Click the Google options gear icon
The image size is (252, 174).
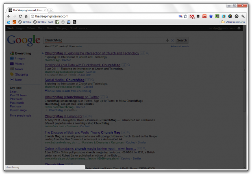[x=239, y=28]
